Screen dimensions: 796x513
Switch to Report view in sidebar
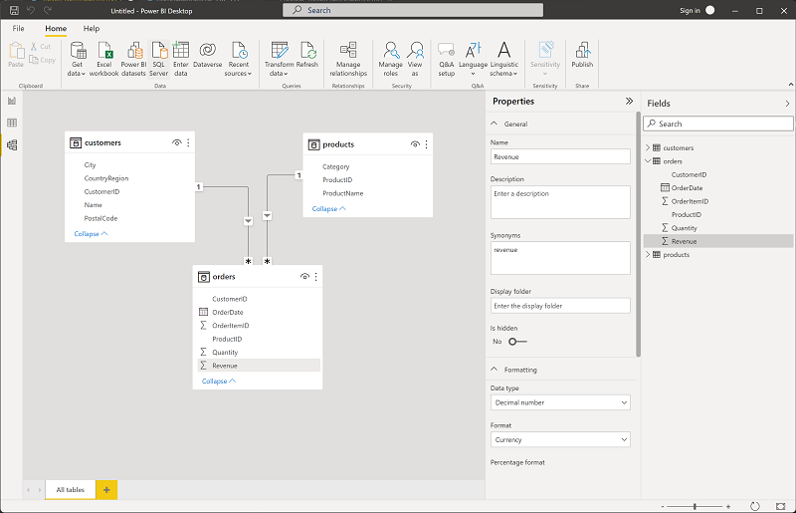12,101
